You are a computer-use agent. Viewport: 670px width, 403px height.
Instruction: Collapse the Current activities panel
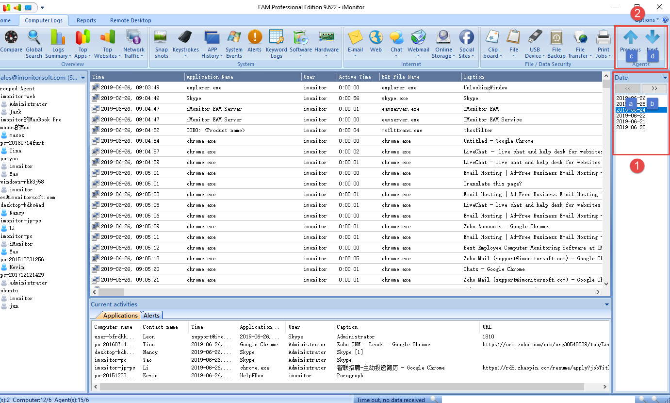click(606, 304)
